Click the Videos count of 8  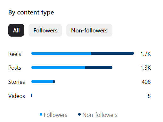[149, 96]
